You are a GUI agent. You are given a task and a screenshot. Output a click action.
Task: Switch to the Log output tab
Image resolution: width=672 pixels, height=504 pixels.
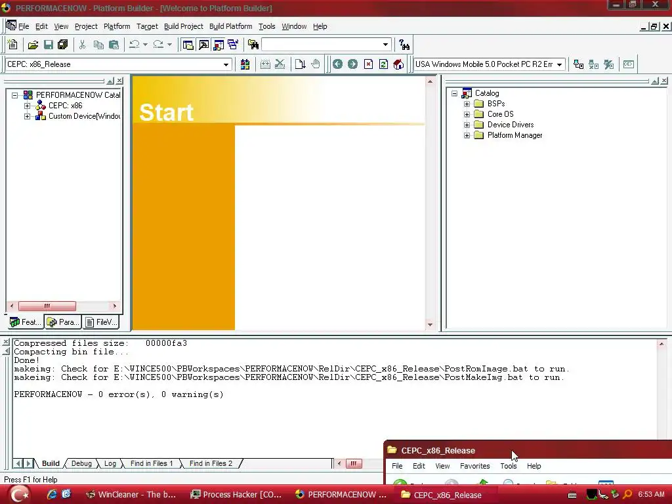pyautogui.click(x=110, y=463)
